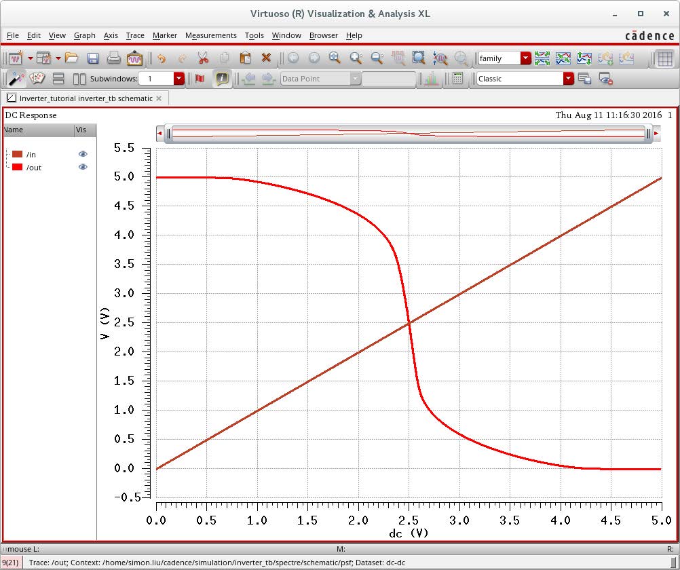This screenshot has width=680, height=570.
Task: Hide the /in trace via eye icon
Action: [83, 155]
